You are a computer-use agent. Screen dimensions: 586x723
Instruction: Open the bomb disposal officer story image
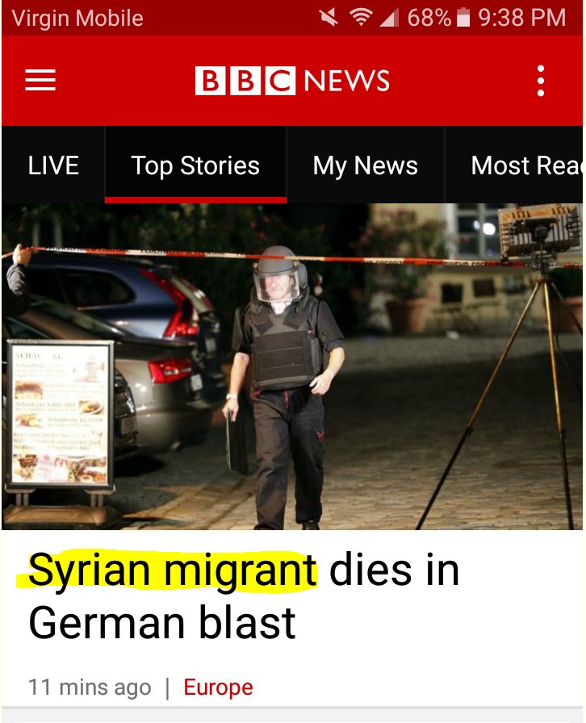[x=292, y=366]
